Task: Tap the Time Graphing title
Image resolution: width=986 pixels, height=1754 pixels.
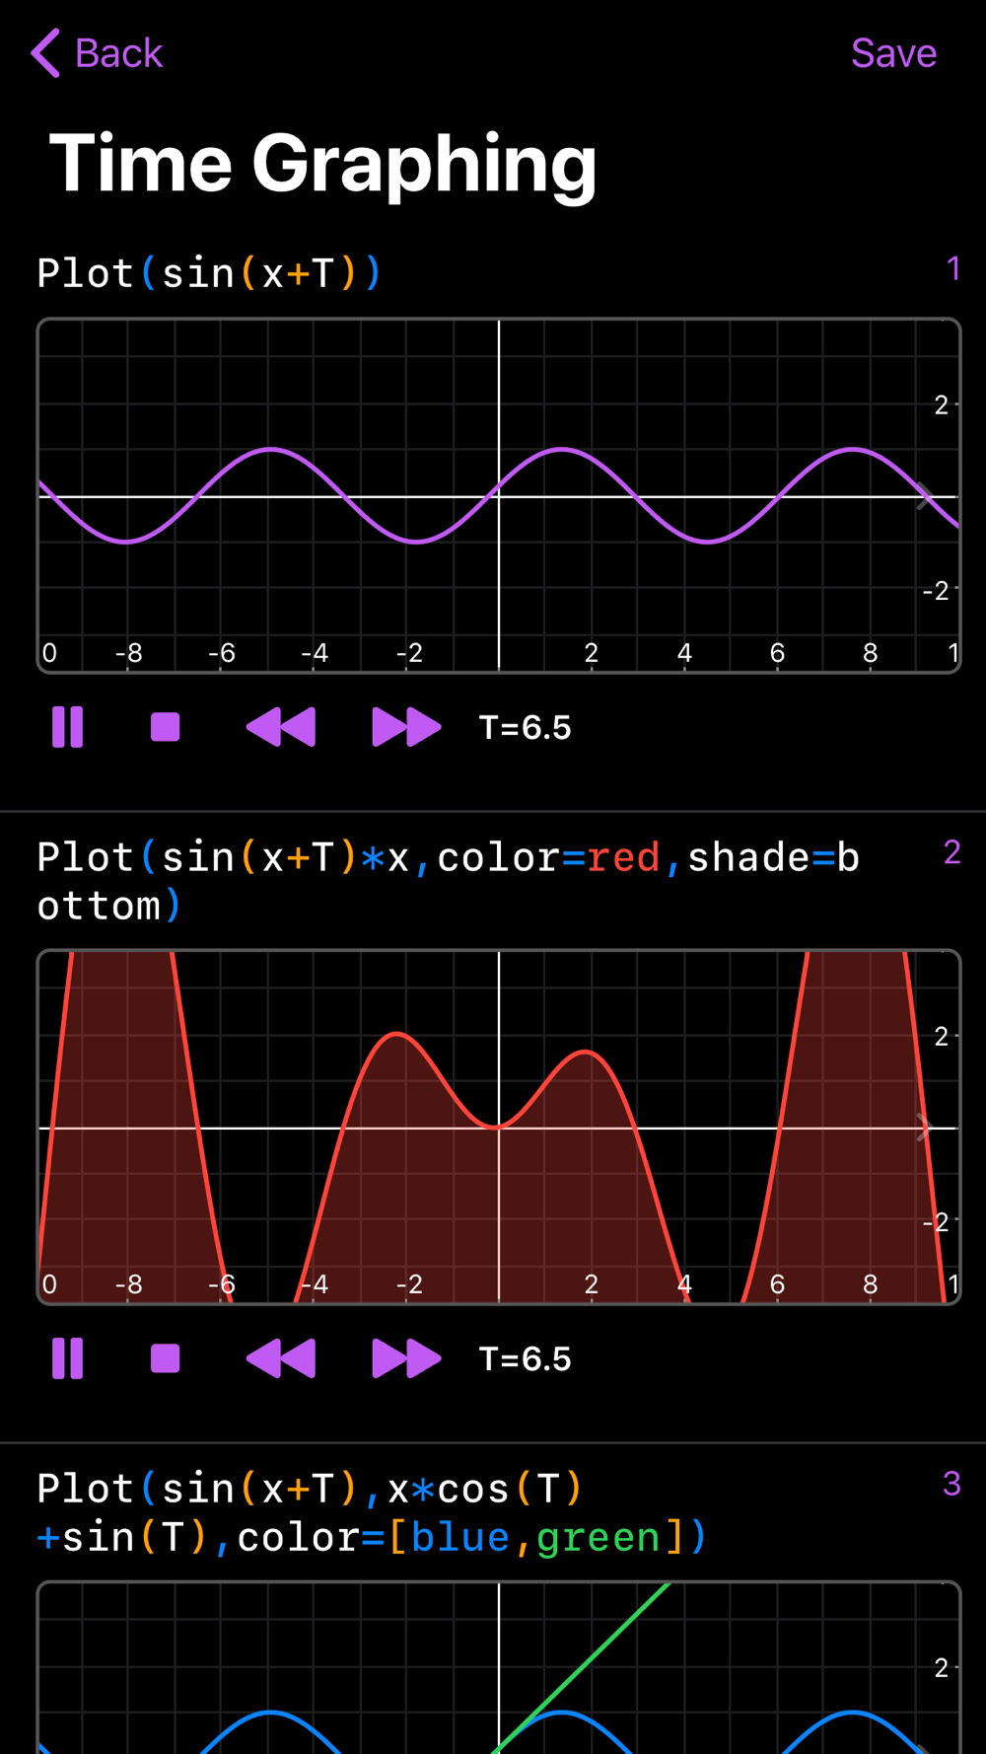Action: click(x=323, y=164)
